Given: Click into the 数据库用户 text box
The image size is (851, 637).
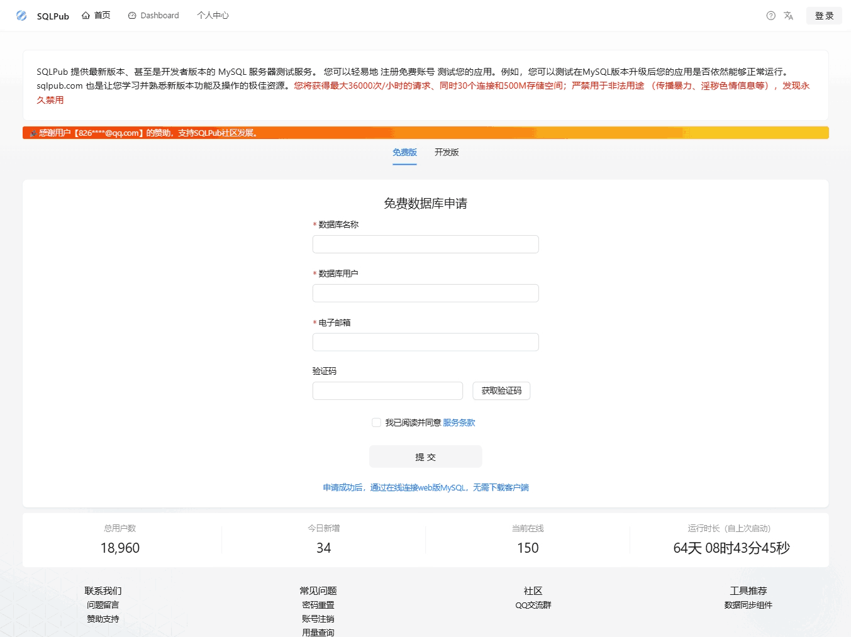Looking at the screenshot, I should coord(425,293).
